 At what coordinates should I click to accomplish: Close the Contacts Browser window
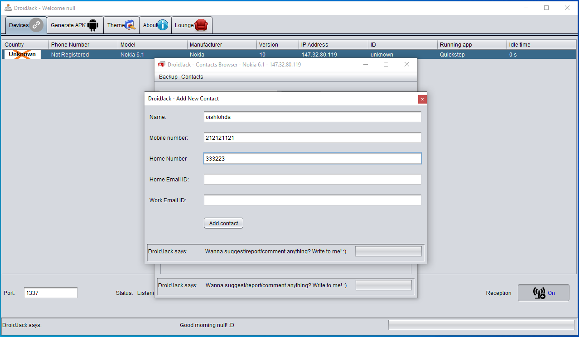pyautogui.click(x=407, y=64)
